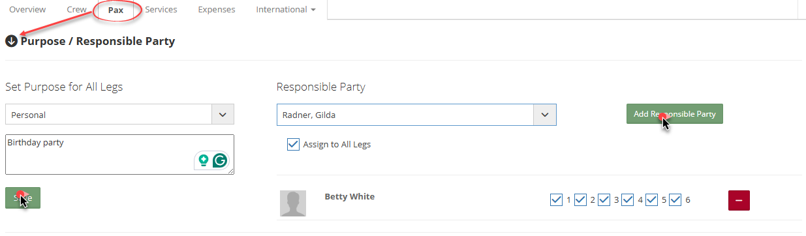Go to the Expenses tab
This screenshot has height=236, width=806.
(x=217, y=10)
